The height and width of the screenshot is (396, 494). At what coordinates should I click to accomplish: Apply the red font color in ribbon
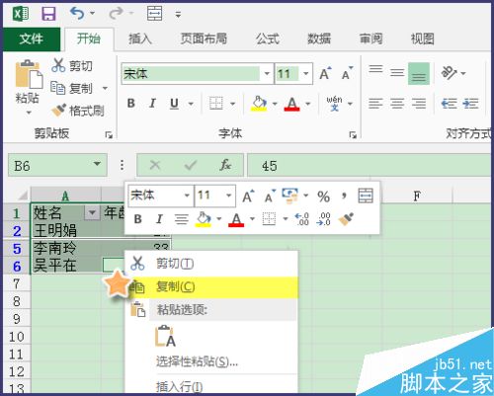tap(291, 104)
